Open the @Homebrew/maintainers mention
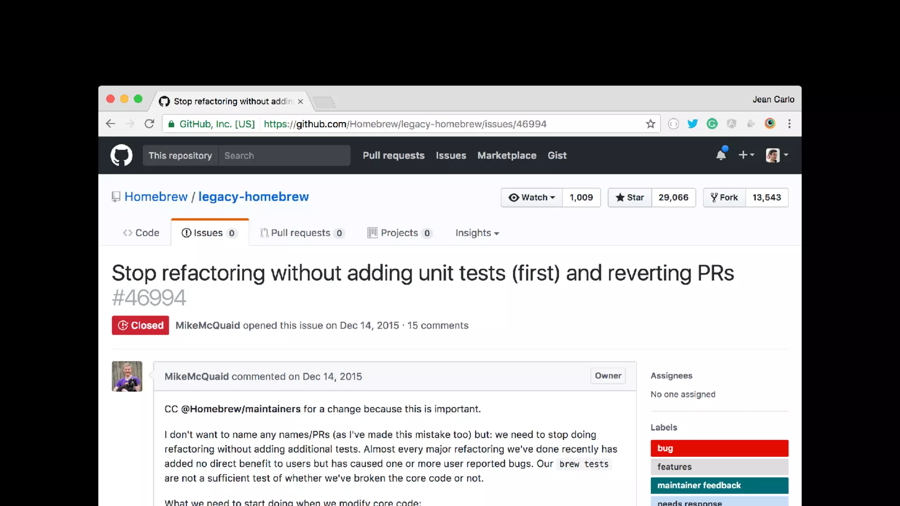Image resolution: width=900 pixels, height=506 pixels. coord(241,409)
